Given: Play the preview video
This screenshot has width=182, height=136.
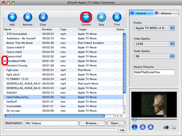Looking at the screenshot, I should point(134,127).
